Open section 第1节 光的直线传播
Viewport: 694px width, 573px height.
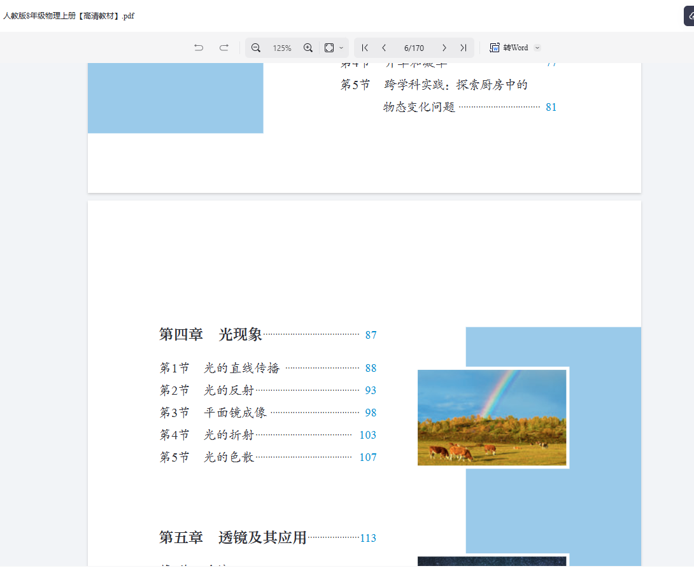click(x=220, y=368)
